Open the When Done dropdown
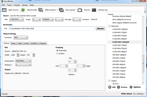The width and height of the screenshot is (147, 97). click(139, 94)
